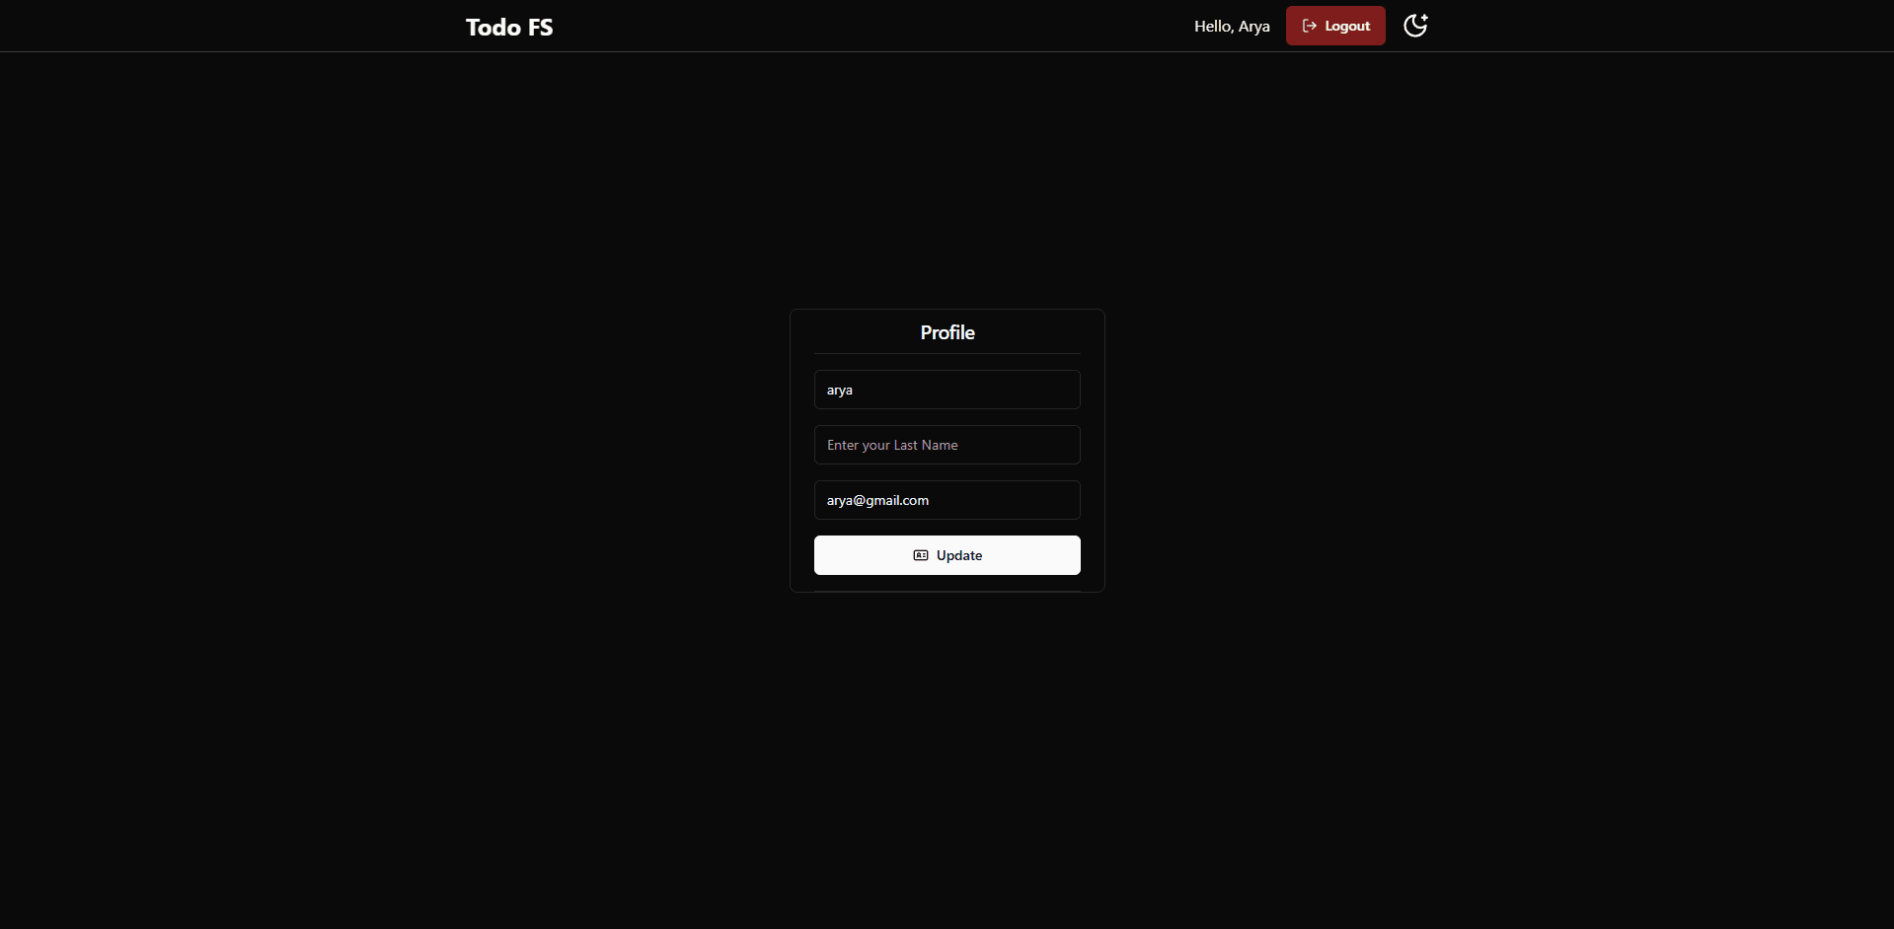Viewport: 1894px width, 929px height.
Task: Click the divider line below the Profile title
Action: coord(947,353)
